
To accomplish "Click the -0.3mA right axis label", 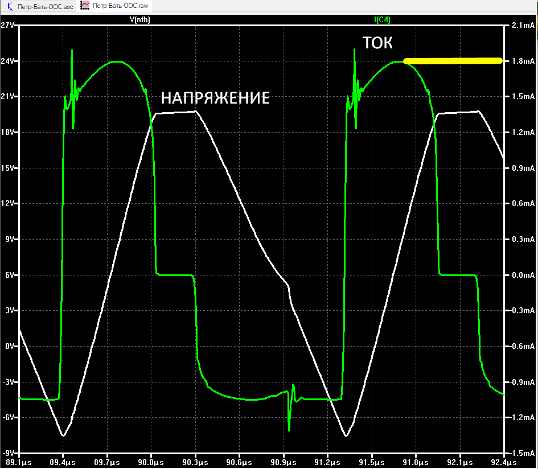I will click(x=522, y=311).
